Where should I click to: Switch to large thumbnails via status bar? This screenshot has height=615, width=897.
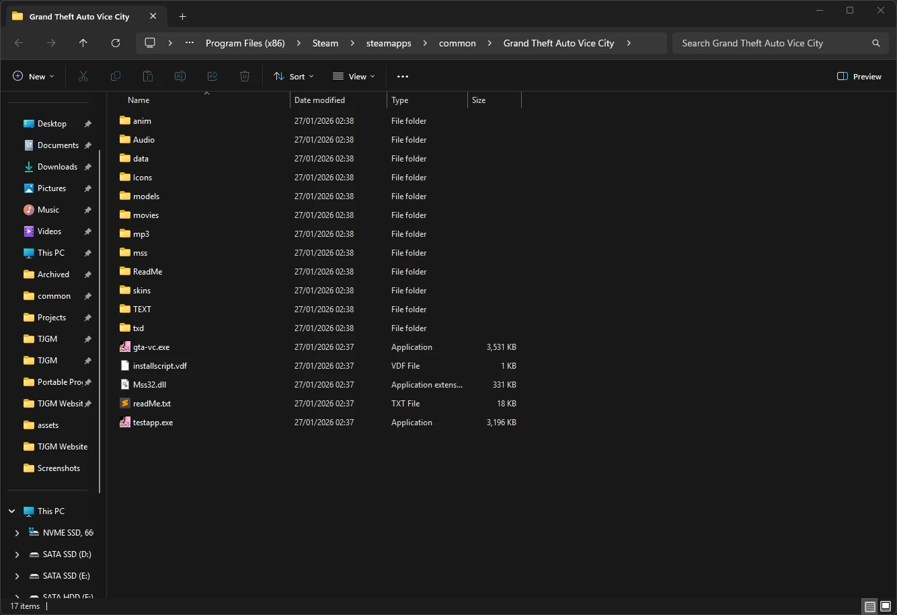[884, 606]
